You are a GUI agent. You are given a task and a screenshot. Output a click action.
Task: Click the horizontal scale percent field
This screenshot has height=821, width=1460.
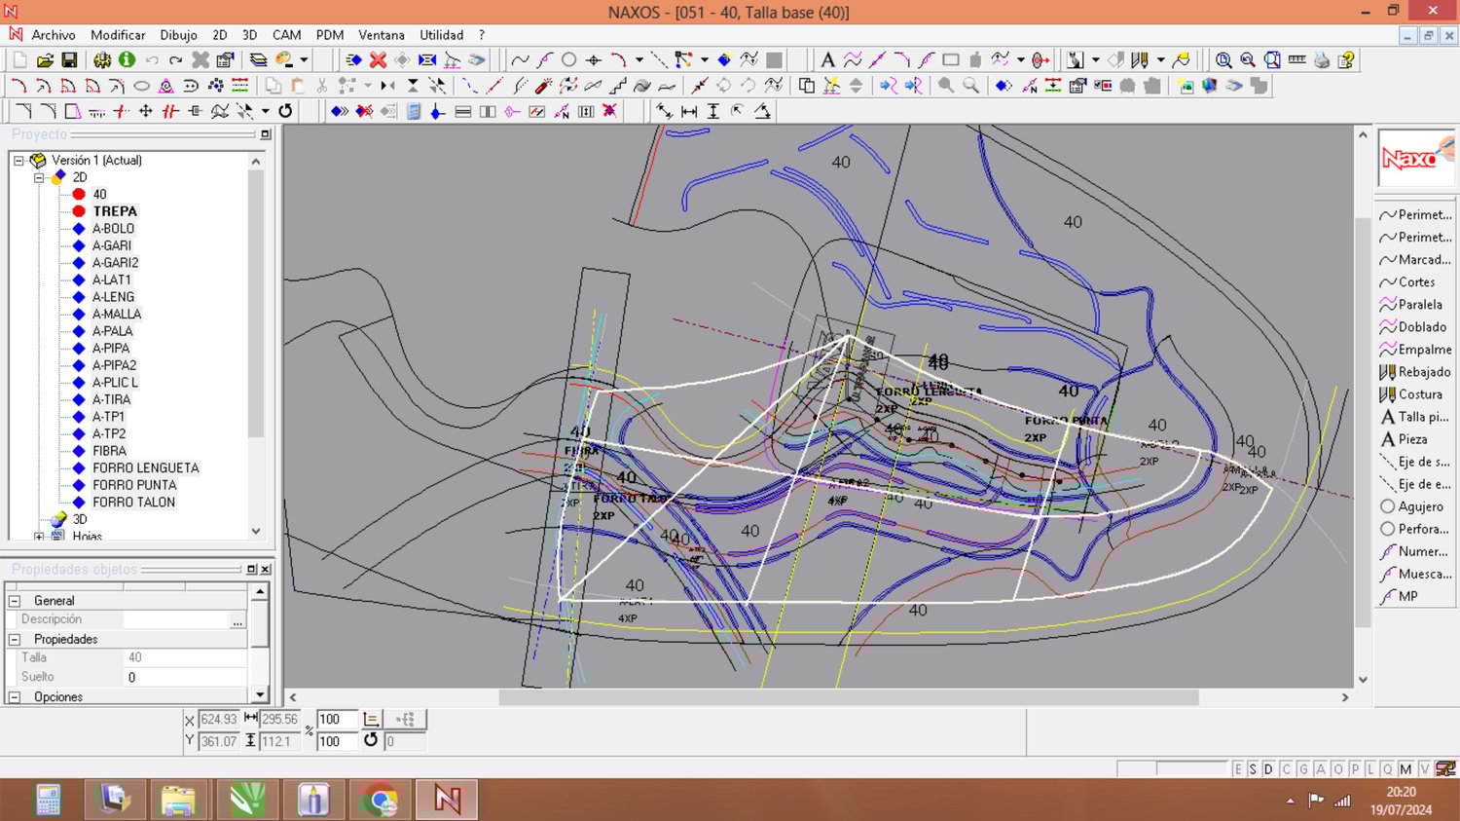(x=337, y=719)
